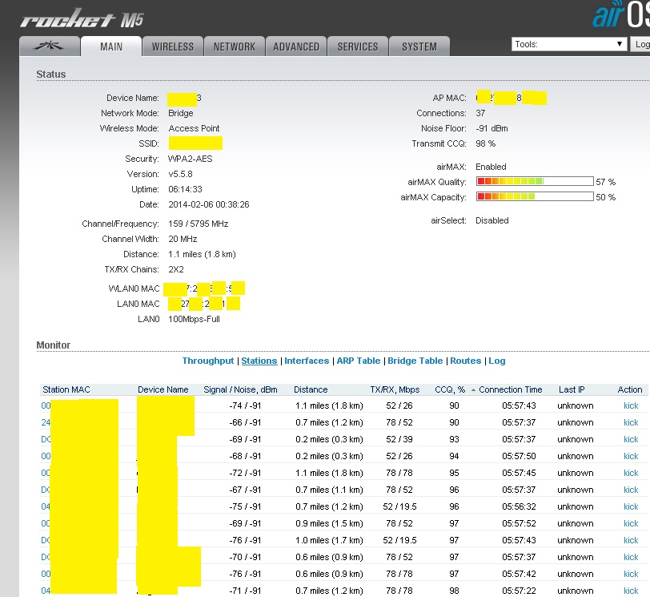Sort stations by Distance column
The height and width of the screenshot is (597, 650).
[311, 389]
